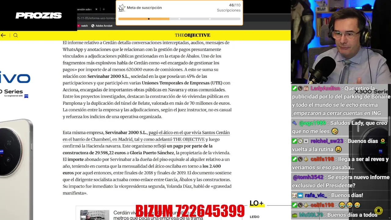Click the streamer webcam feed
Image resolution: width=391 pixels, height=220 pixels.
coord(341,42)
